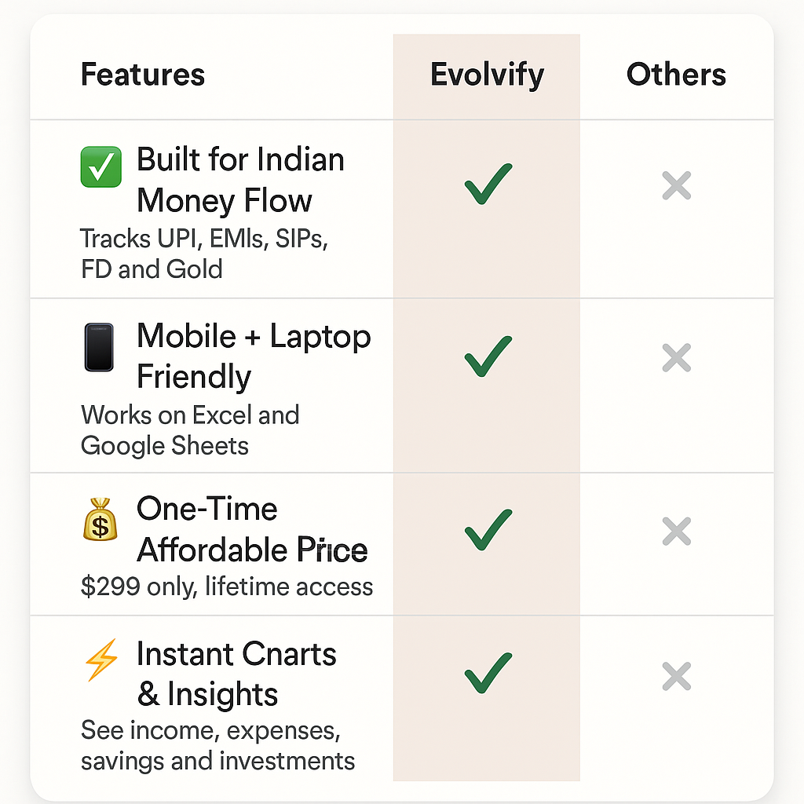Click the Built for Indian Money Flow title
The height and width of the screenshot is (804, 804).
[240, 180]
